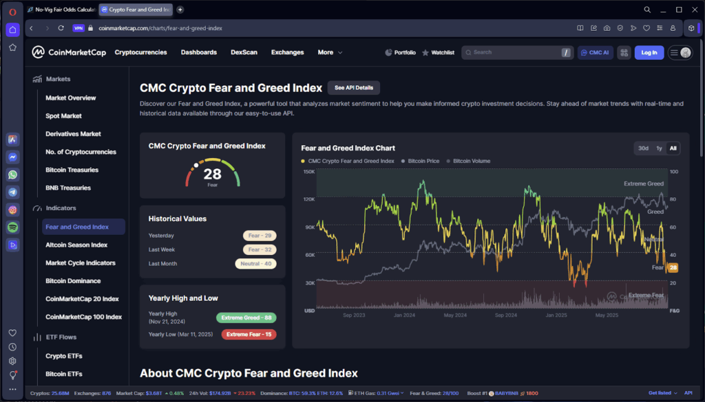The height and width of the screenshot is (402, 705).
Task: Toggle Bitcoin Volume legend series
Action: click(x=468, y=161)
